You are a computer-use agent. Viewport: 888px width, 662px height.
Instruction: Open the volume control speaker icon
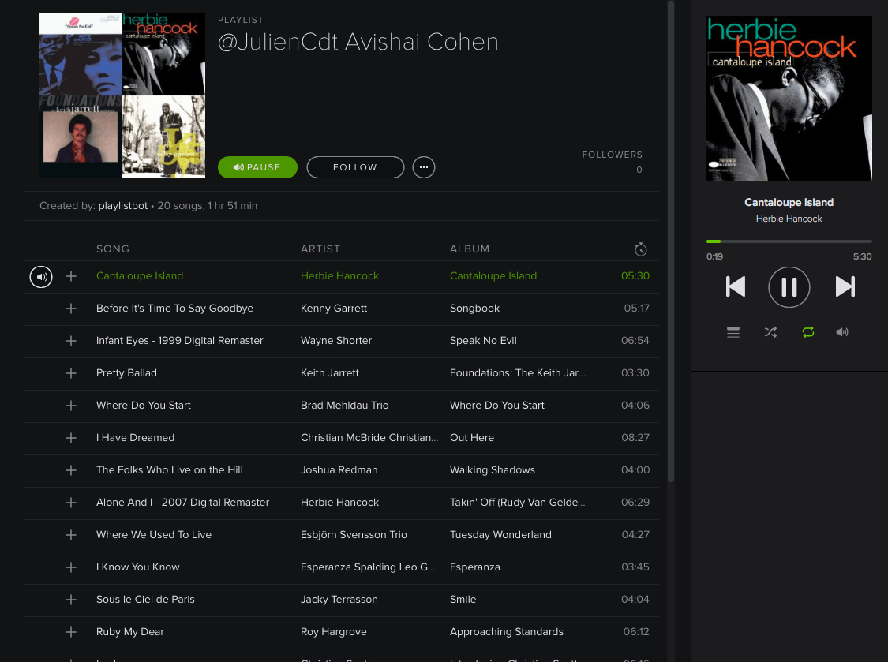click(842, 332)
